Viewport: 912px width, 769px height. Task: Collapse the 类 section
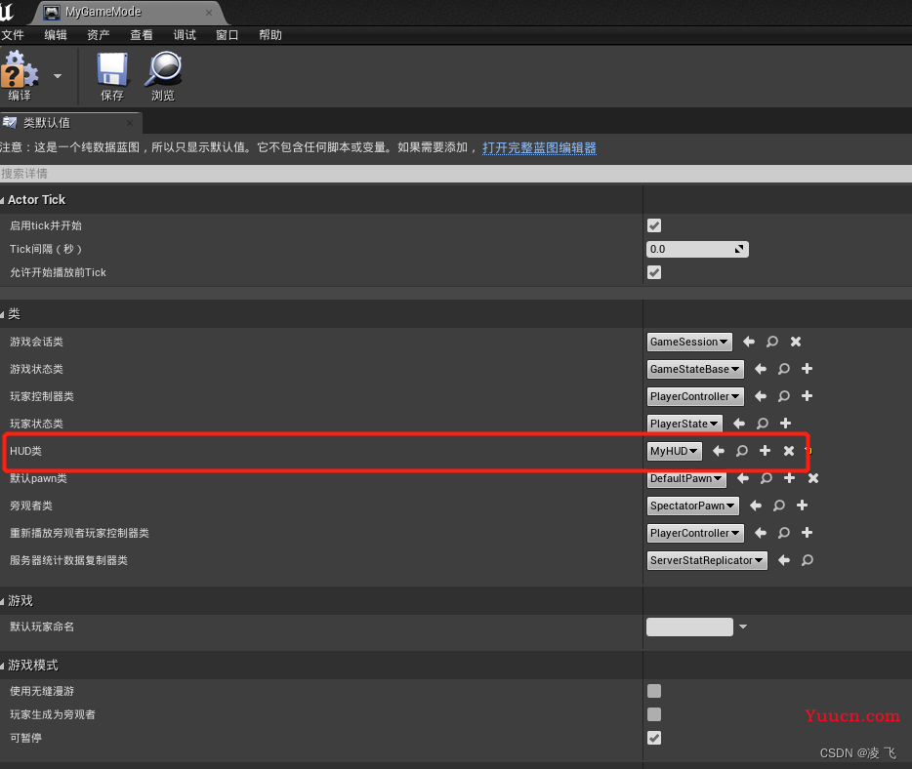tap(2, 314)
